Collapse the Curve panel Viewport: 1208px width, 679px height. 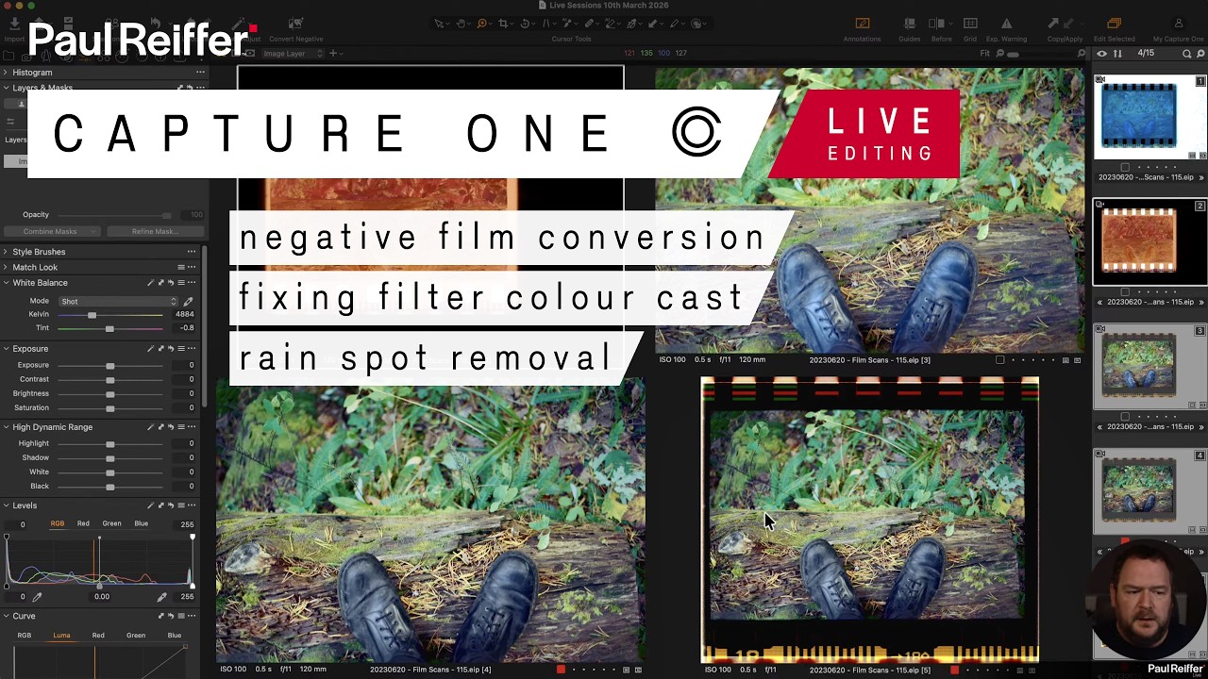point(6,616)
